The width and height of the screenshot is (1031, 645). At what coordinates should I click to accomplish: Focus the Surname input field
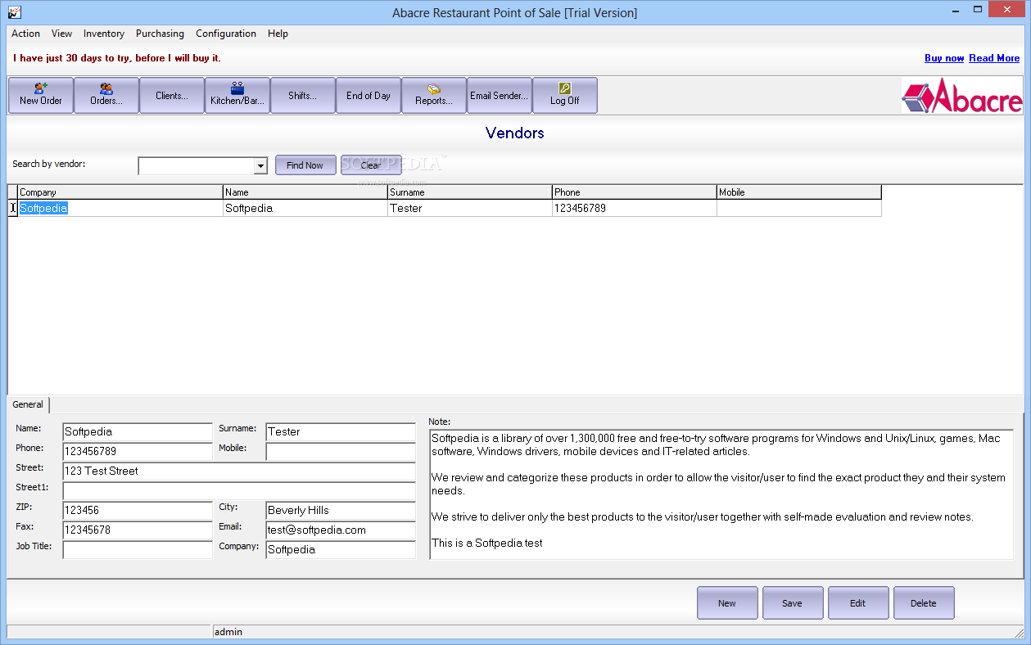click(x=341, y=431)
